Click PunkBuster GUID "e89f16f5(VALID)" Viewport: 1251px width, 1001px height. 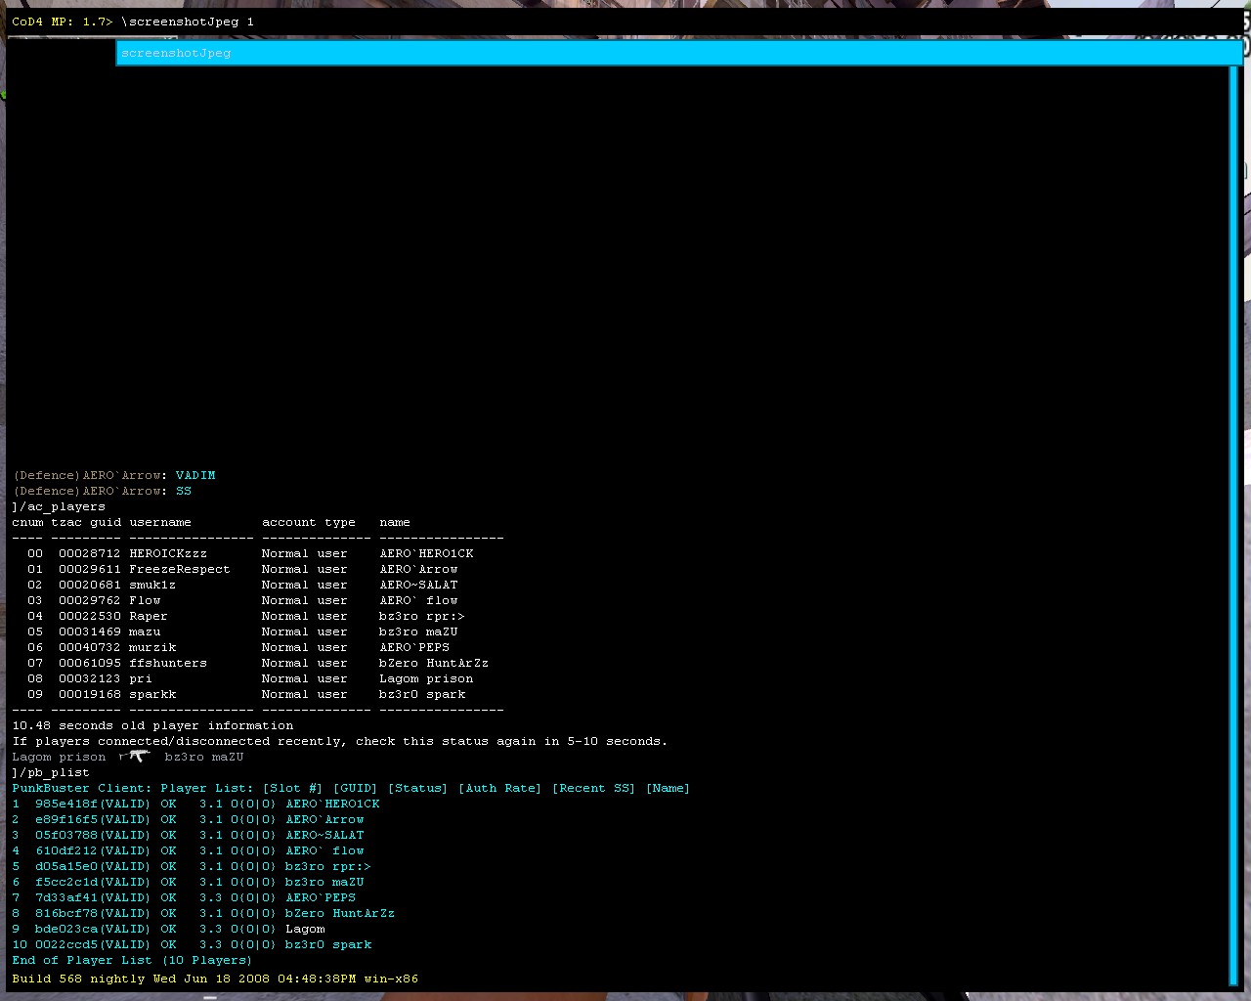(x=93, y=819)
